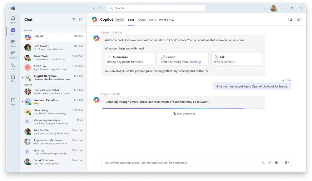The image size is (312, 181).
Task: Select the Ask prompt card
Action: [x=237, y=59]
